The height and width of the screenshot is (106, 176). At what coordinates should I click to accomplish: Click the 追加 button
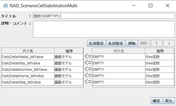[132, 43]
